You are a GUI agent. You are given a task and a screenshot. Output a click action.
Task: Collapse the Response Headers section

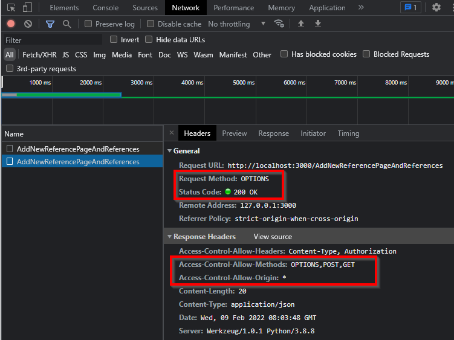click(x=170, y=236)
